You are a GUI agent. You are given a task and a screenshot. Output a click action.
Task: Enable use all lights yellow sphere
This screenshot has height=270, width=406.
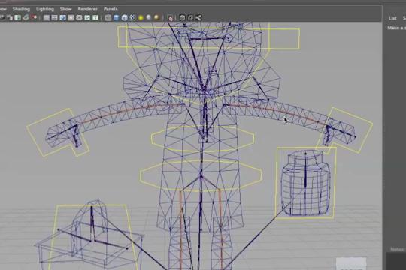click(141, 17)
